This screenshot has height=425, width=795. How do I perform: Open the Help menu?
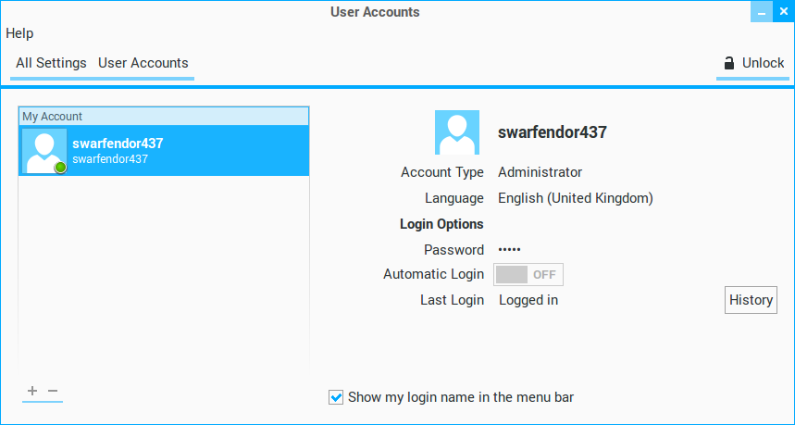(x=19, y=33)
